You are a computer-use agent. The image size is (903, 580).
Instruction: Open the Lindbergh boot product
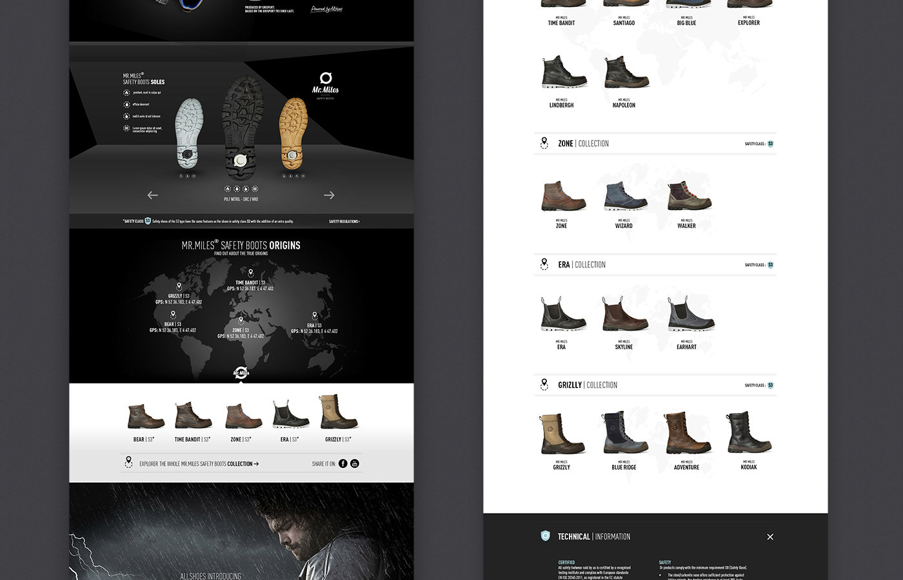pos(564,72)
